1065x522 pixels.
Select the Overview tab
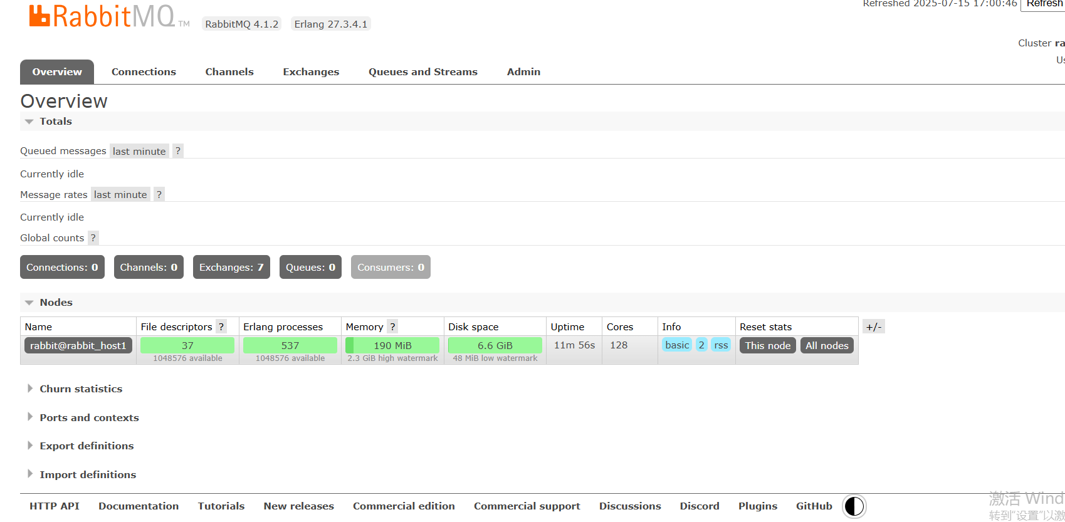(x=57, y=72)
